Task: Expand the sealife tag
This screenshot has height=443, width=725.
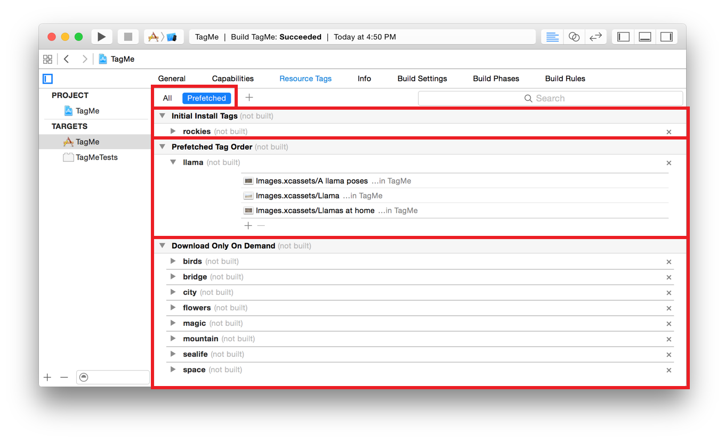Action: [173, 354]
